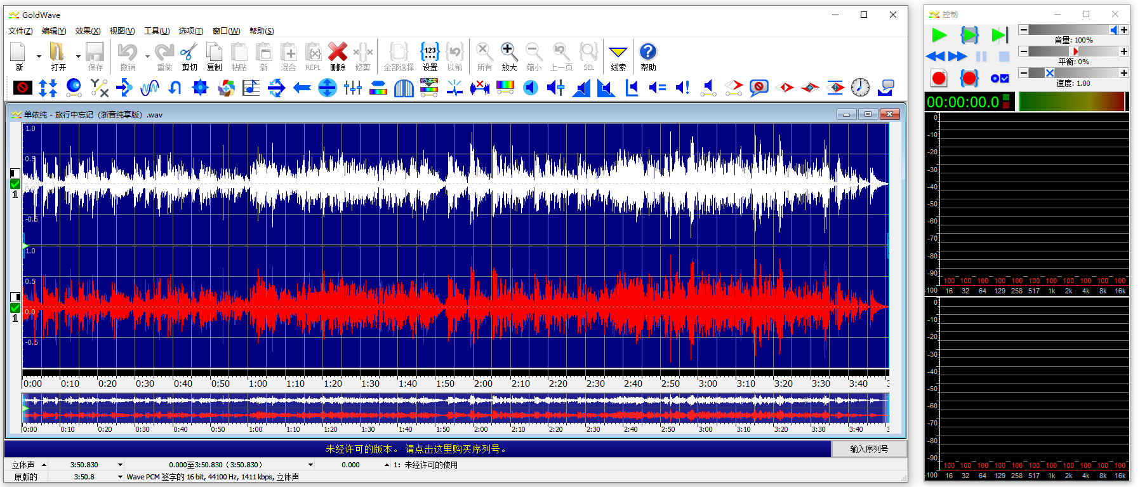This screenshot has width=1140, height=487.
Task: Click the fade in ramp speaker icon
Action: pyautogui.click(x=581, y=88)
